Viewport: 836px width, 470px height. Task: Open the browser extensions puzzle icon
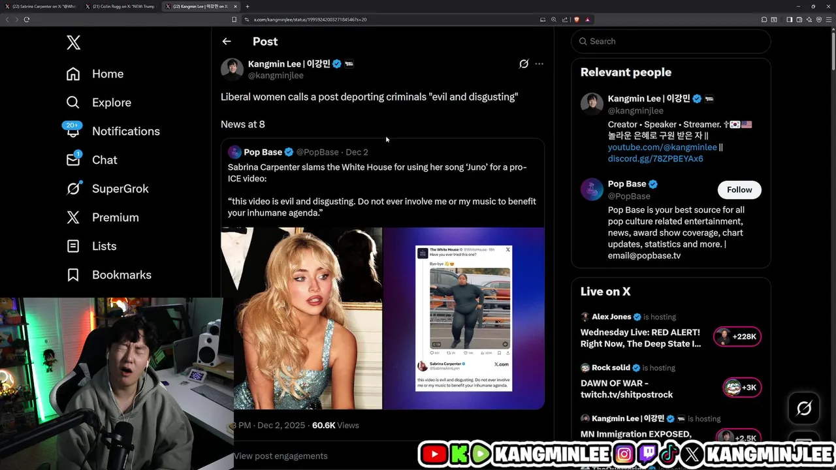764,20
